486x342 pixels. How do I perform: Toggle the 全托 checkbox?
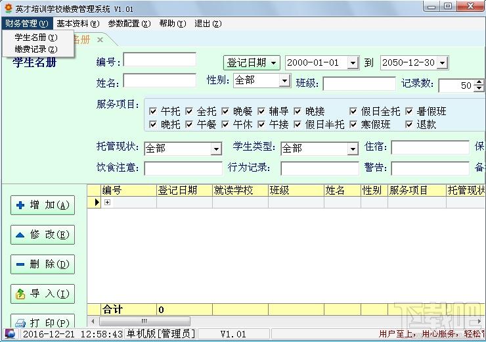tap(189, 111)
